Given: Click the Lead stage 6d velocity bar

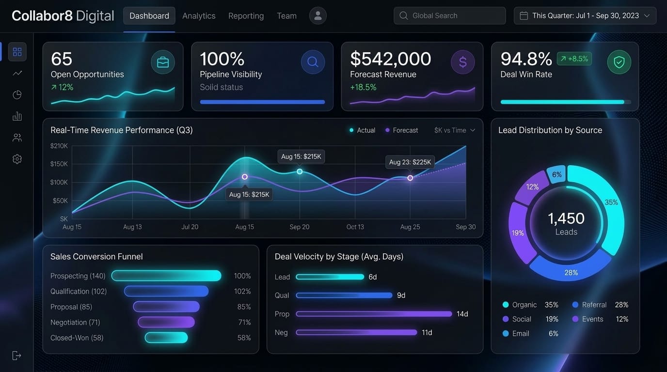Looking at the screenshot, I should (x=330, y=277).
